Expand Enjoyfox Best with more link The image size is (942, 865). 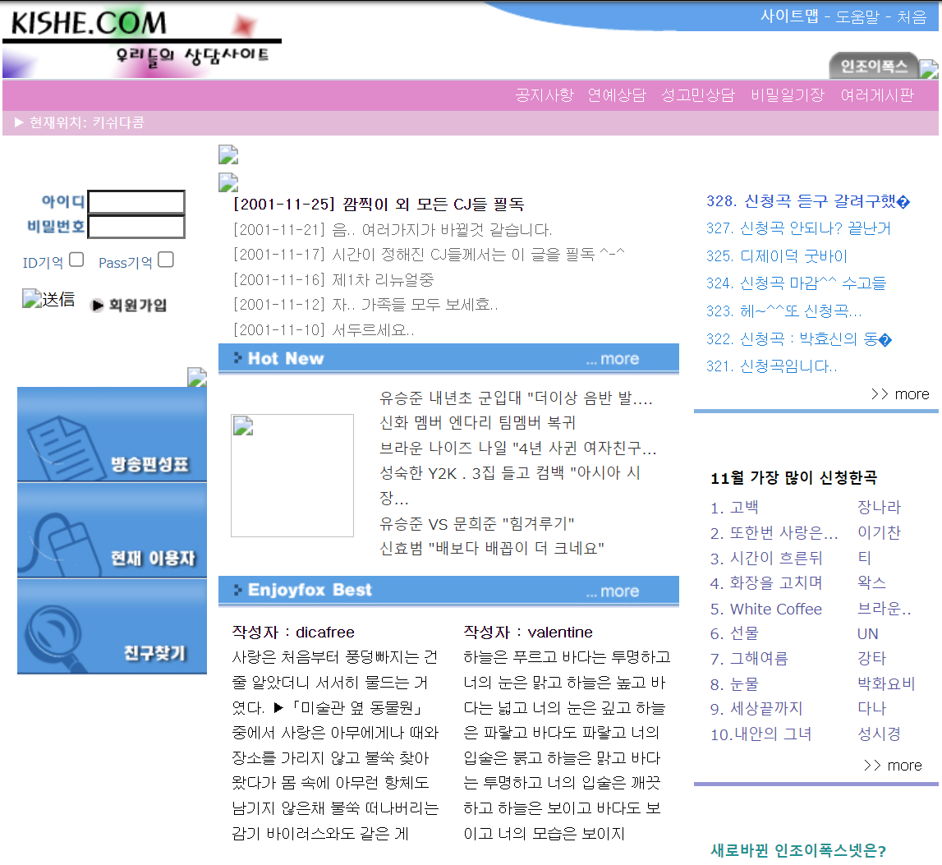coord(612,591)
